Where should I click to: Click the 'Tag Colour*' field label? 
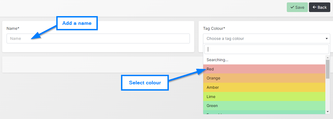(214, 28)
